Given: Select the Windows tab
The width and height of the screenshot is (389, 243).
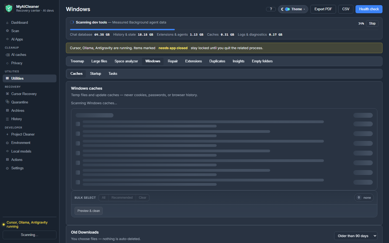Looking at the screenshot, I should pyautogui.click(x=153, y=61).
